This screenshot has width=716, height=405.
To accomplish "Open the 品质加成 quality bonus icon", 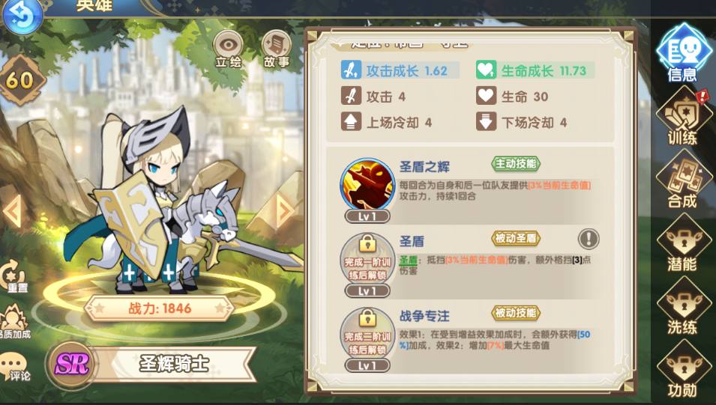I will coord(14,322).
